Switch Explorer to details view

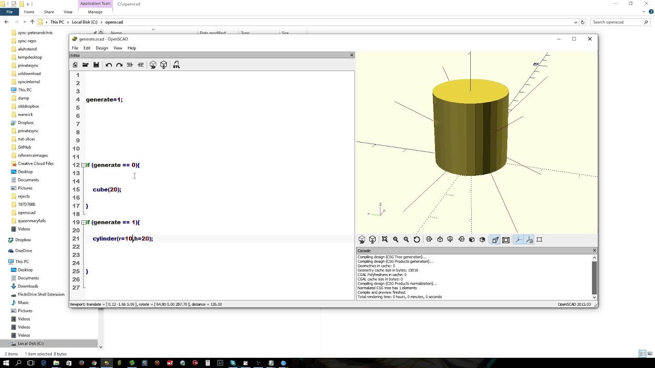point(643,354)
